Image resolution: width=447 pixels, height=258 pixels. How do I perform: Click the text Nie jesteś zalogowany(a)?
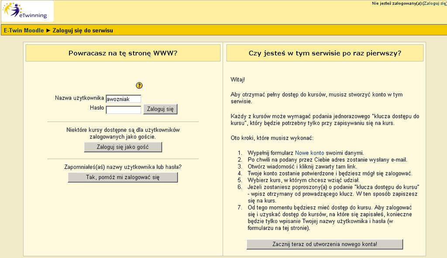tap(396, 3)
